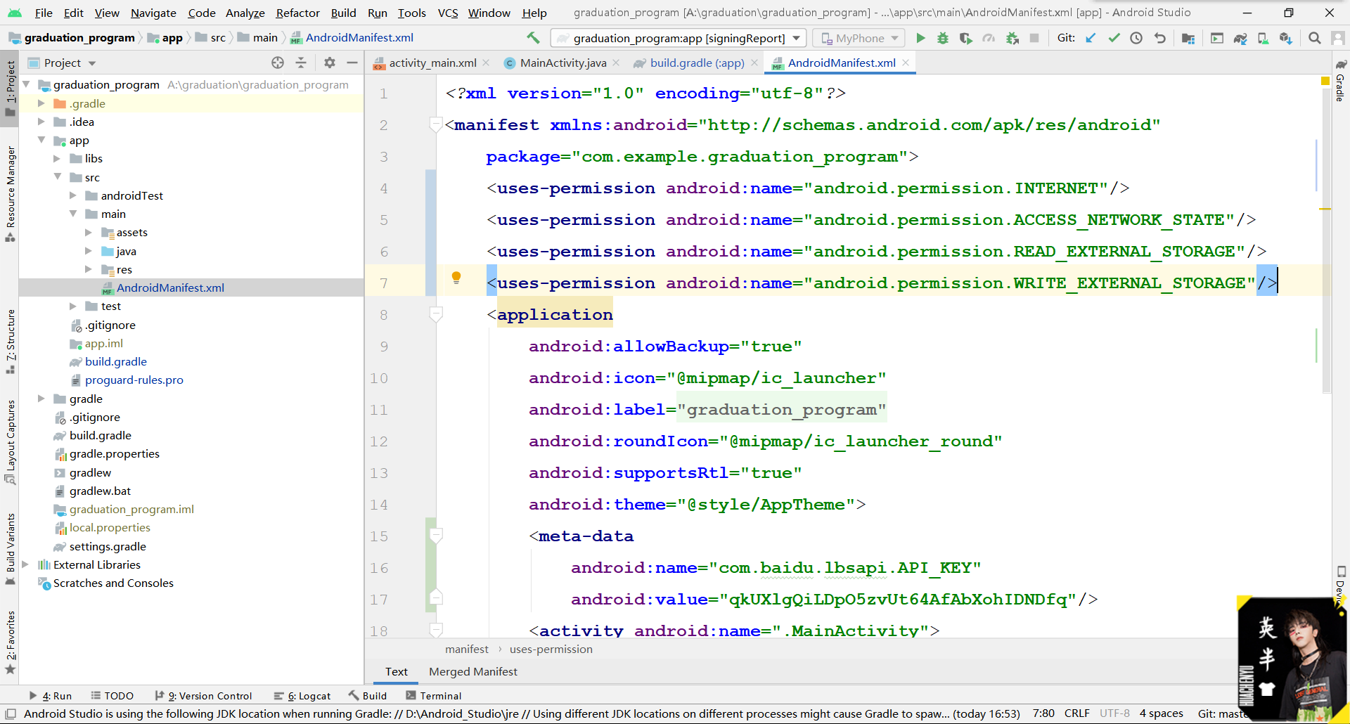
Task: Close the build.gradle (:app) tab
Action: click(754, 63)
